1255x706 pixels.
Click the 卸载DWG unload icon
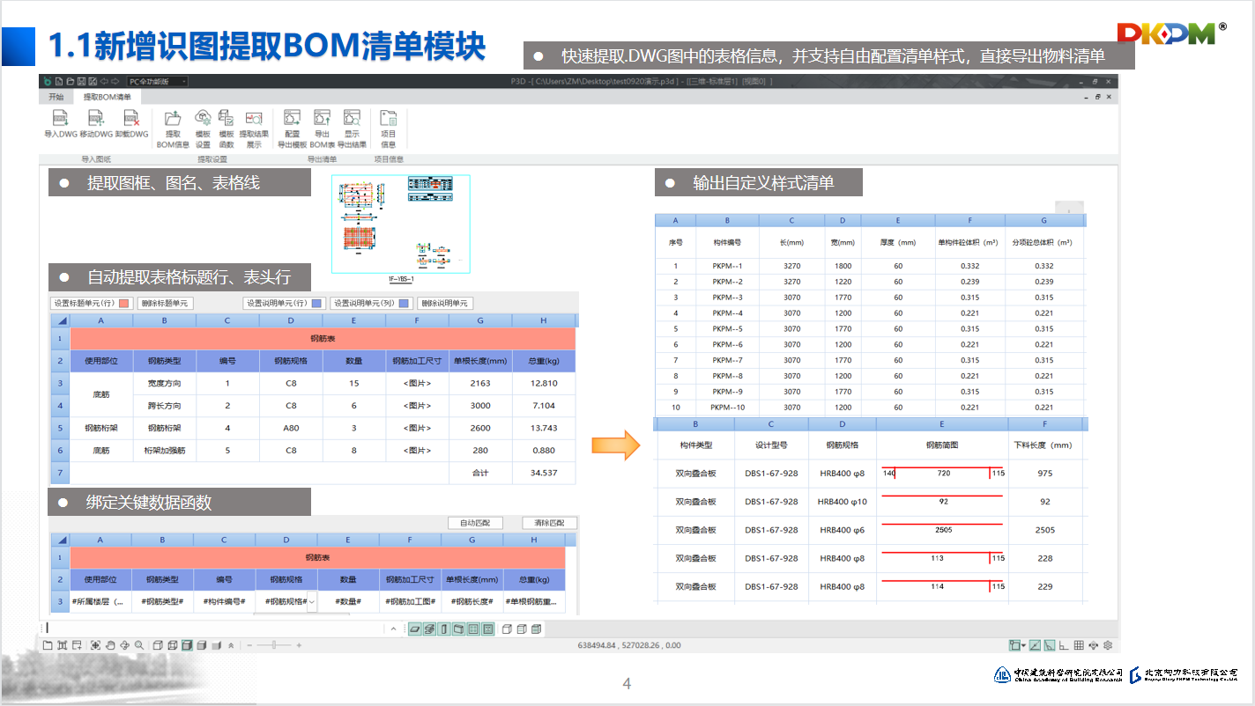coord(131,119)
